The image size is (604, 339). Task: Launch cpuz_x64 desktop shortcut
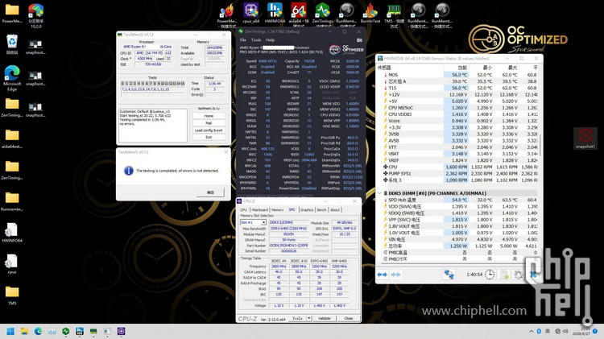[x=251, y=14]
